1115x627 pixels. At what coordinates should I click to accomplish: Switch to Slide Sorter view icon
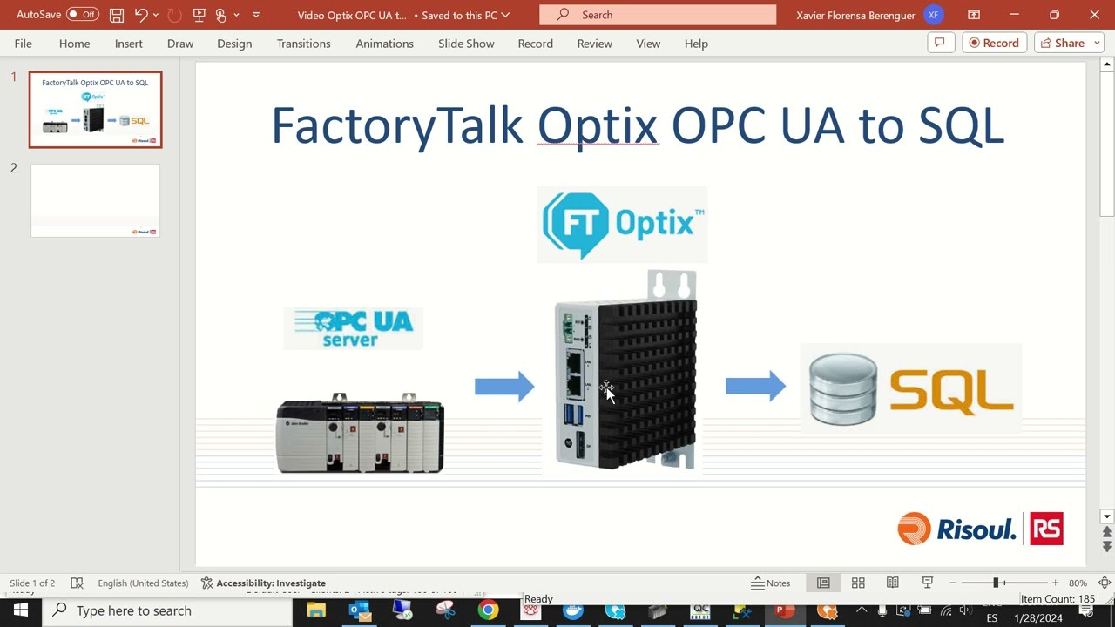pos(858,583)
